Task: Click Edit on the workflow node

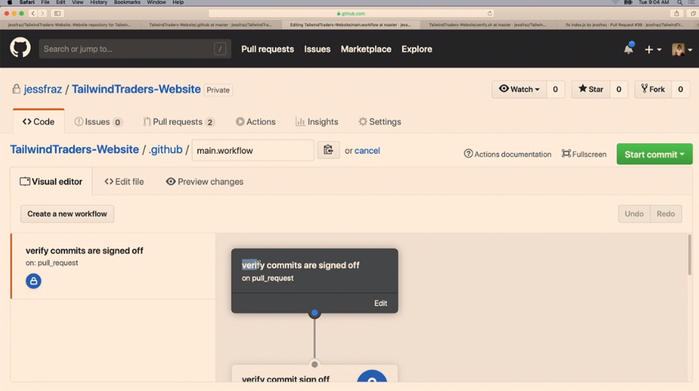Action: click(x=380, y=303)
